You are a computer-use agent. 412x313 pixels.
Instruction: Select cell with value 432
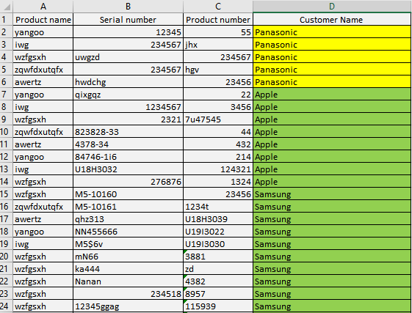pos(218,144)
